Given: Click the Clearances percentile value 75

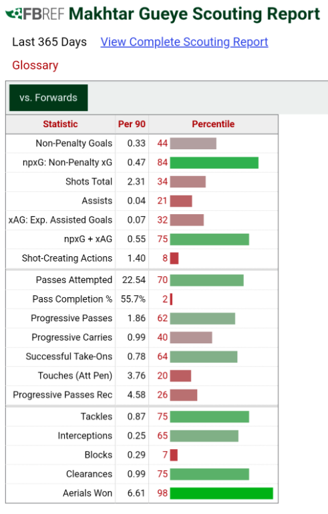Looking at the screenshot, I should (162, 474).
